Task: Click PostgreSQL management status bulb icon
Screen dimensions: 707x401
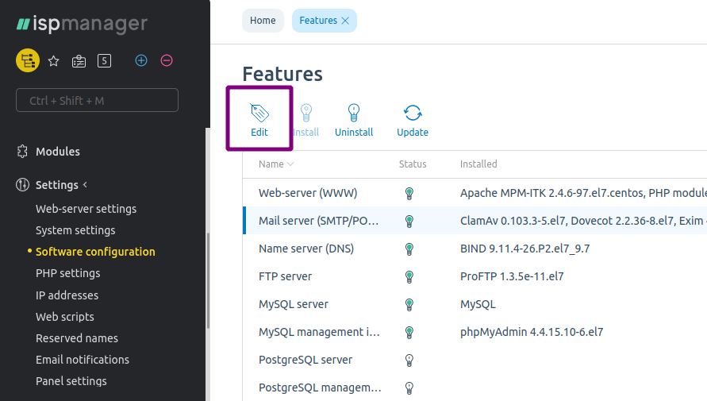Action: tap(409, 388)
